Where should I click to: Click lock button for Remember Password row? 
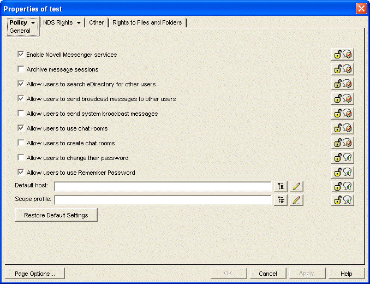click(342, 173)
